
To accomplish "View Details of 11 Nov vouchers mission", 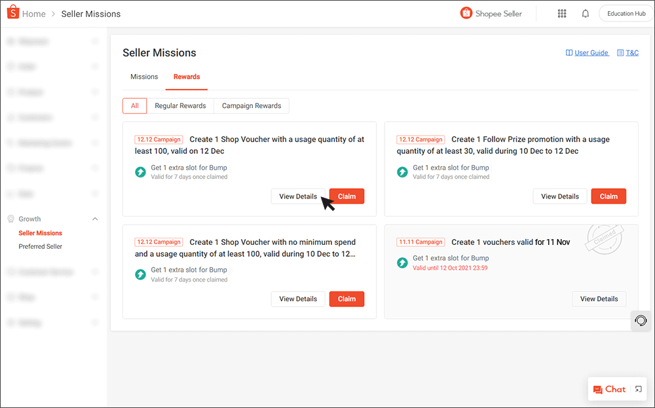I will tap(599, 299).
